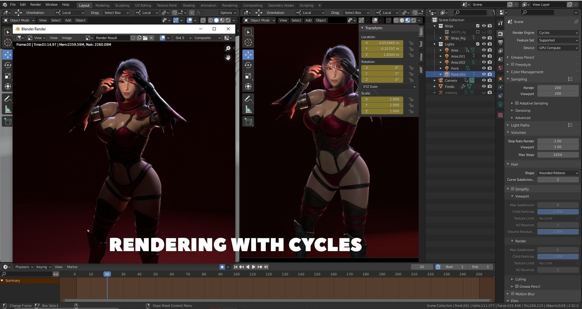Open the XYZ Euler rotation mode dropdown
The image size is (582, 309).
click(389, 87)
